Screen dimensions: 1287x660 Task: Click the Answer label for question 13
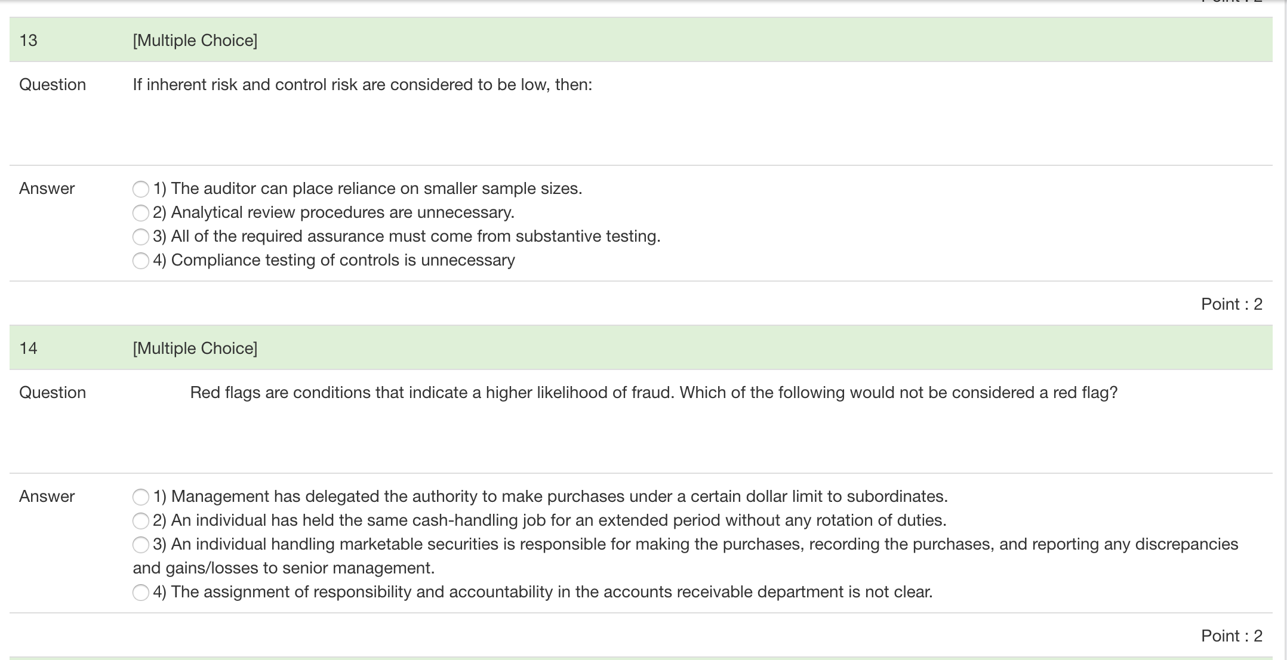click(46, 189)
